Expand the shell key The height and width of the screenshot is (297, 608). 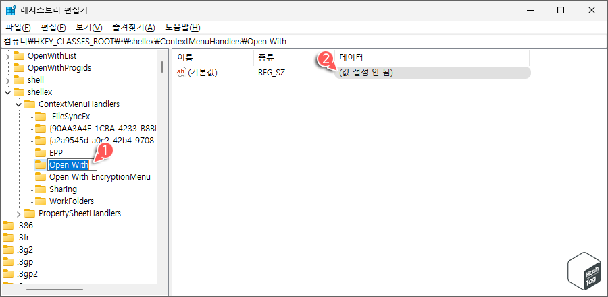(x=8, y=80)
